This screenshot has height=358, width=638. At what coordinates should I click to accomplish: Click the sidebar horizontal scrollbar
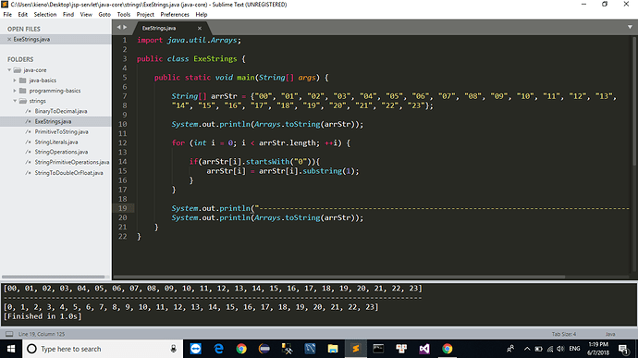54,277
